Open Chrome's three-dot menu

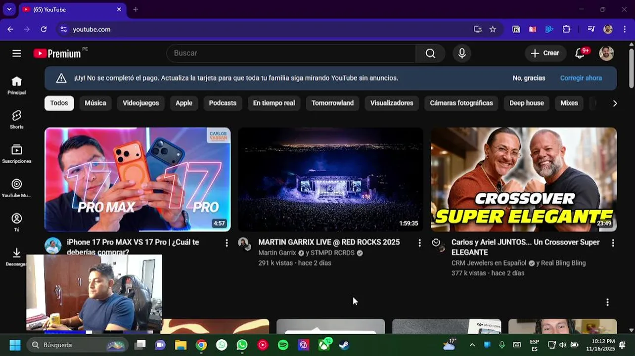(x=624, y=29)
